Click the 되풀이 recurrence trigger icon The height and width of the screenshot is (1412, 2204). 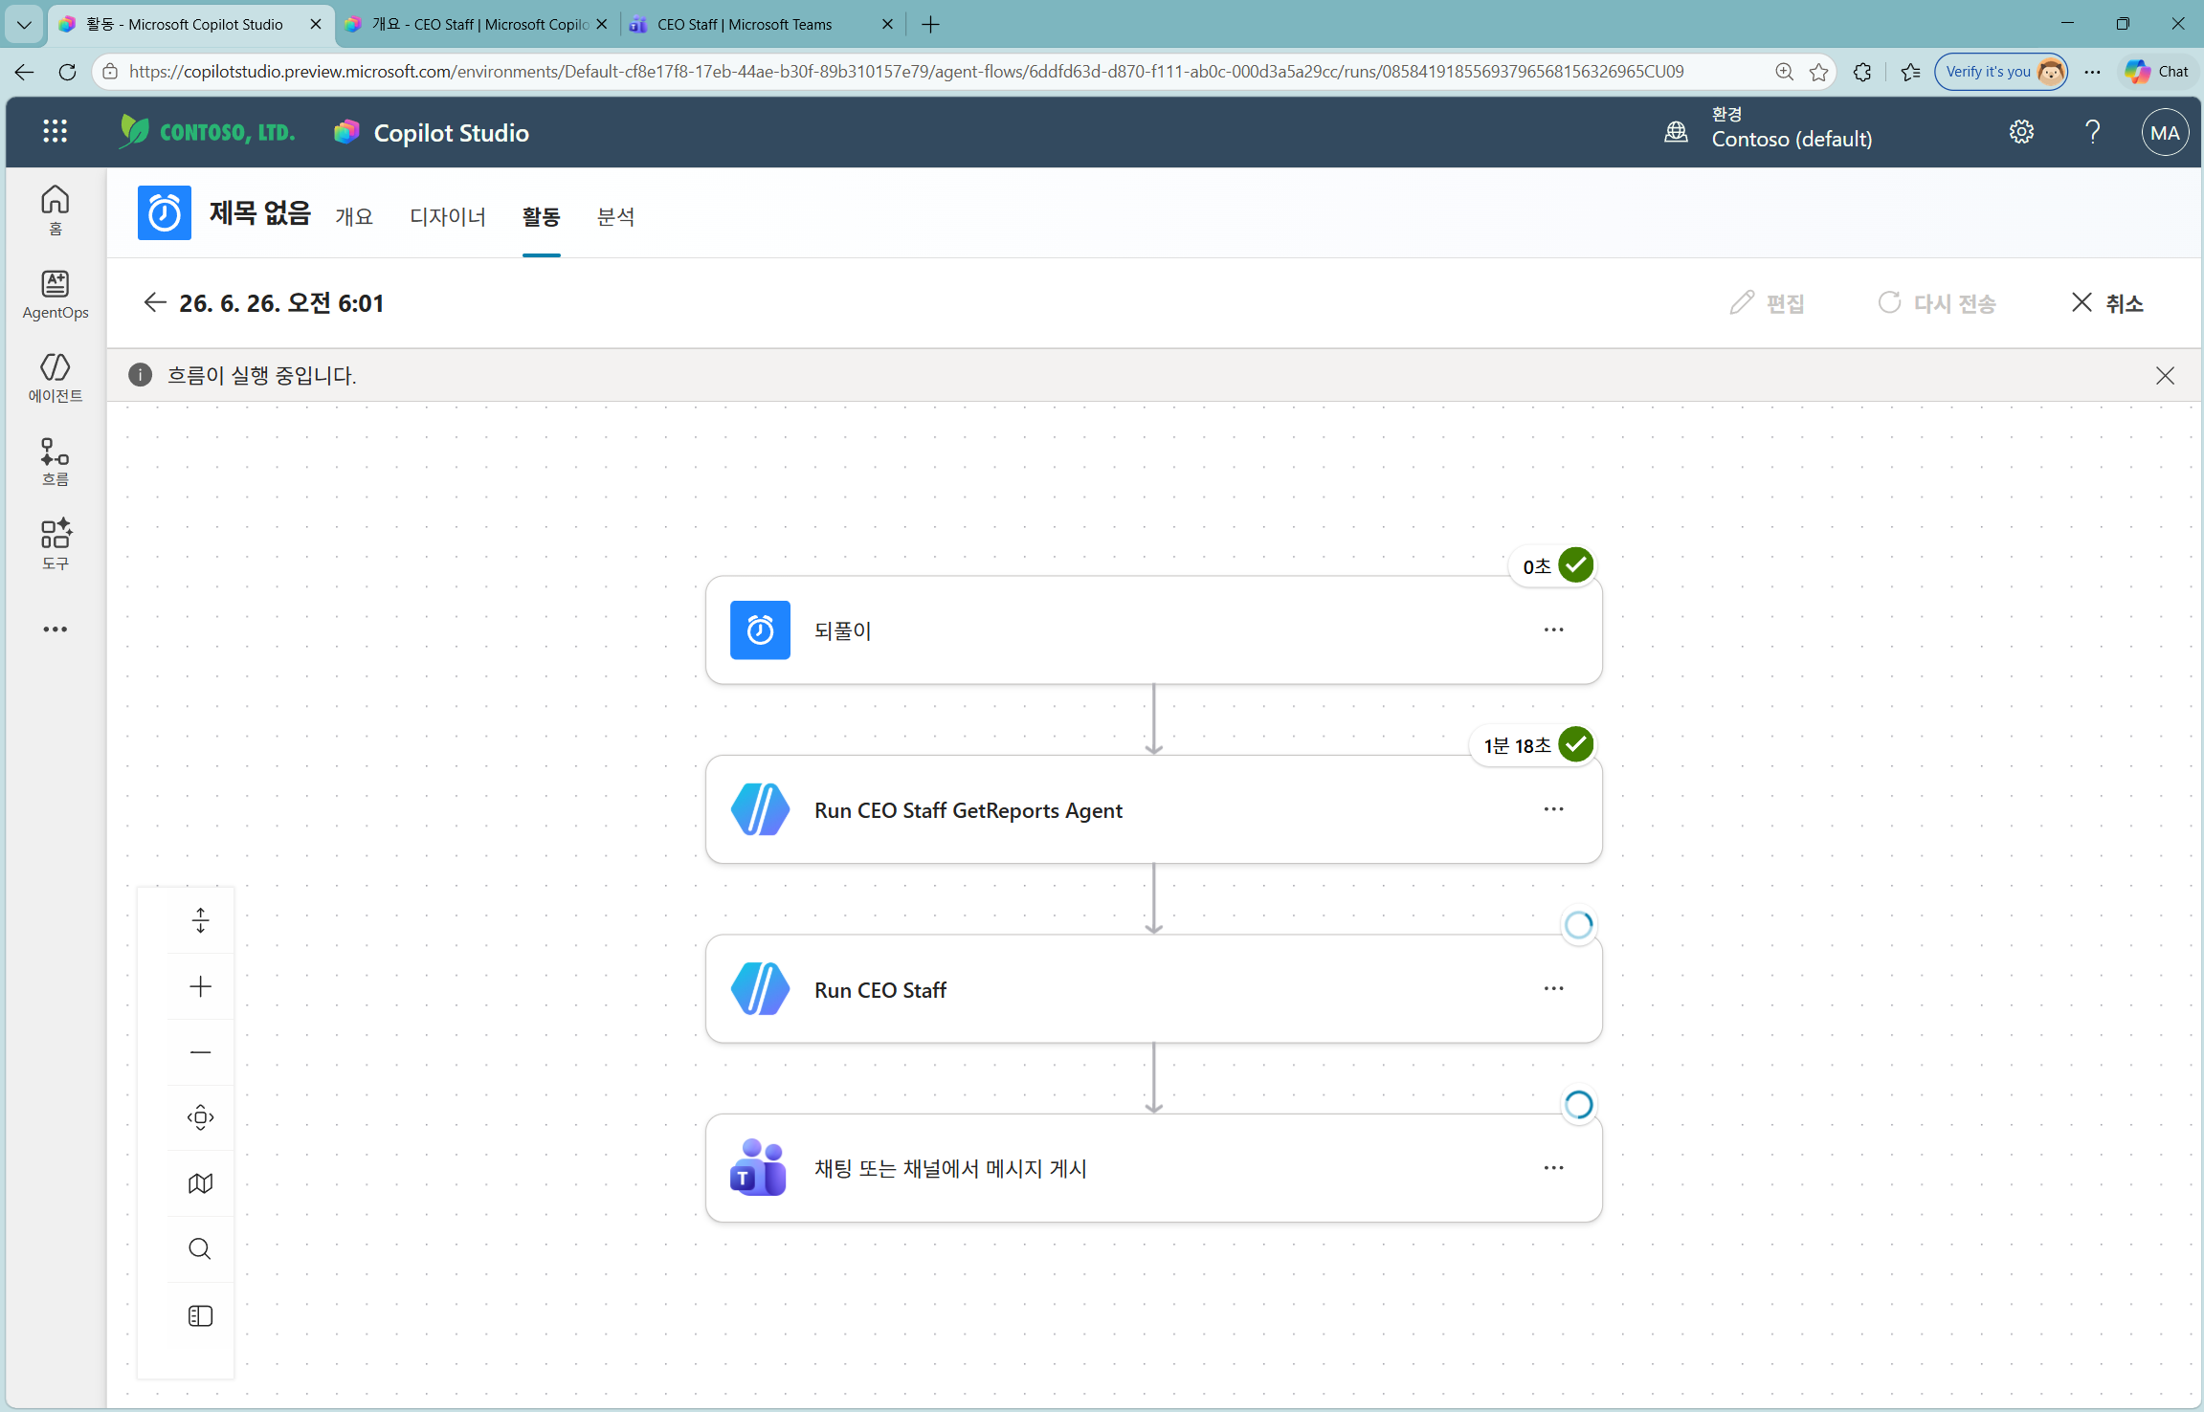tap(760, 630)
